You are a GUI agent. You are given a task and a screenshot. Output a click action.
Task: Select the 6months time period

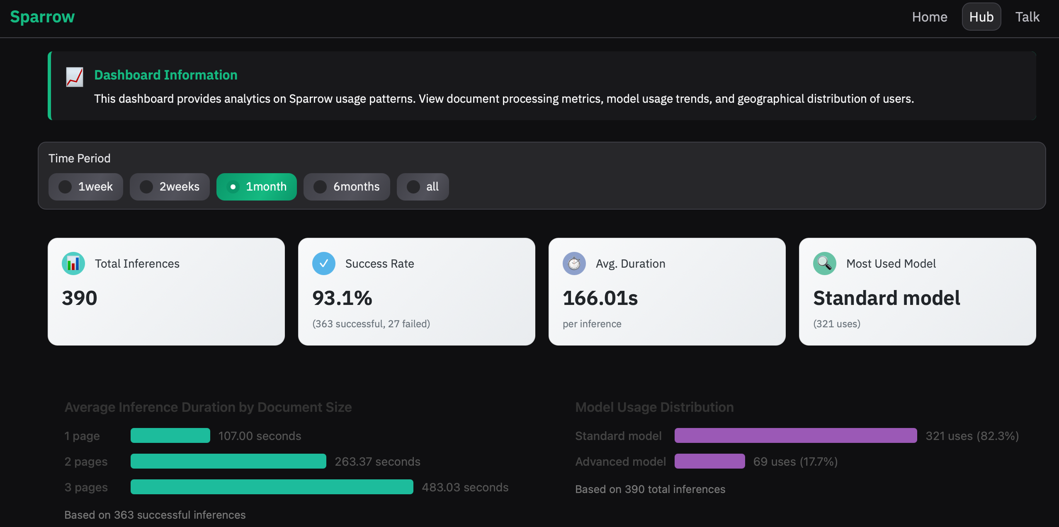click(x=347, y=187)
